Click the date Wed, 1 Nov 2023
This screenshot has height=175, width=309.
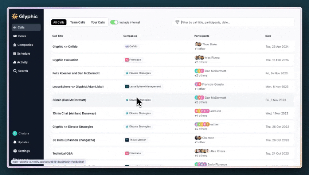click(x=277, y=113)
